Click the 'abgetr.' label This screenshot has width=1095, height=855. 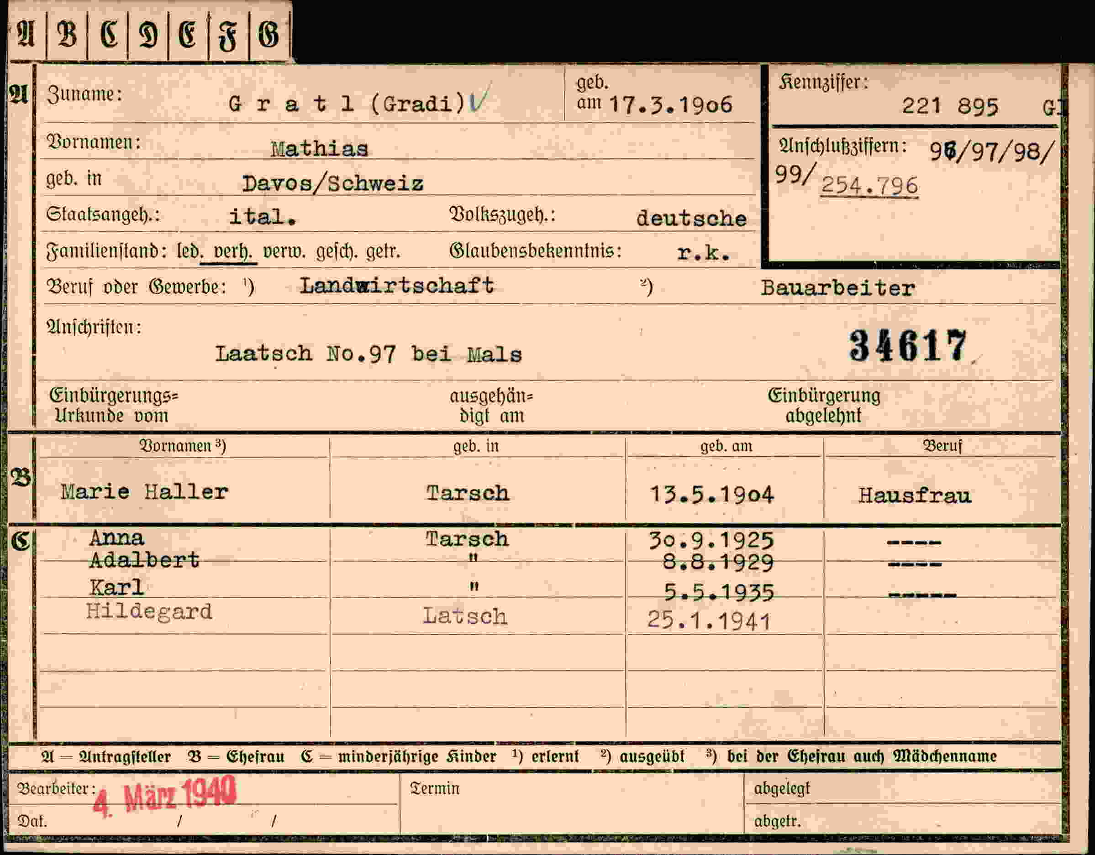point(777,821)
